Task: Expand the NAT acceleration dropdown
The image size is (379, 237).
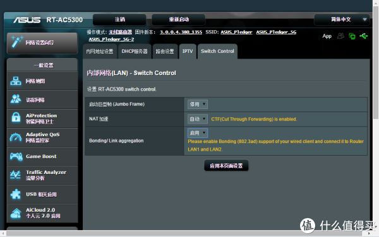Action: (x=198, y=119)
